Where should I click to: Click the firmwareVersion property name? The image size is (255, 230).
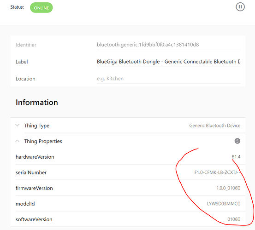click(x=34, y=188)
